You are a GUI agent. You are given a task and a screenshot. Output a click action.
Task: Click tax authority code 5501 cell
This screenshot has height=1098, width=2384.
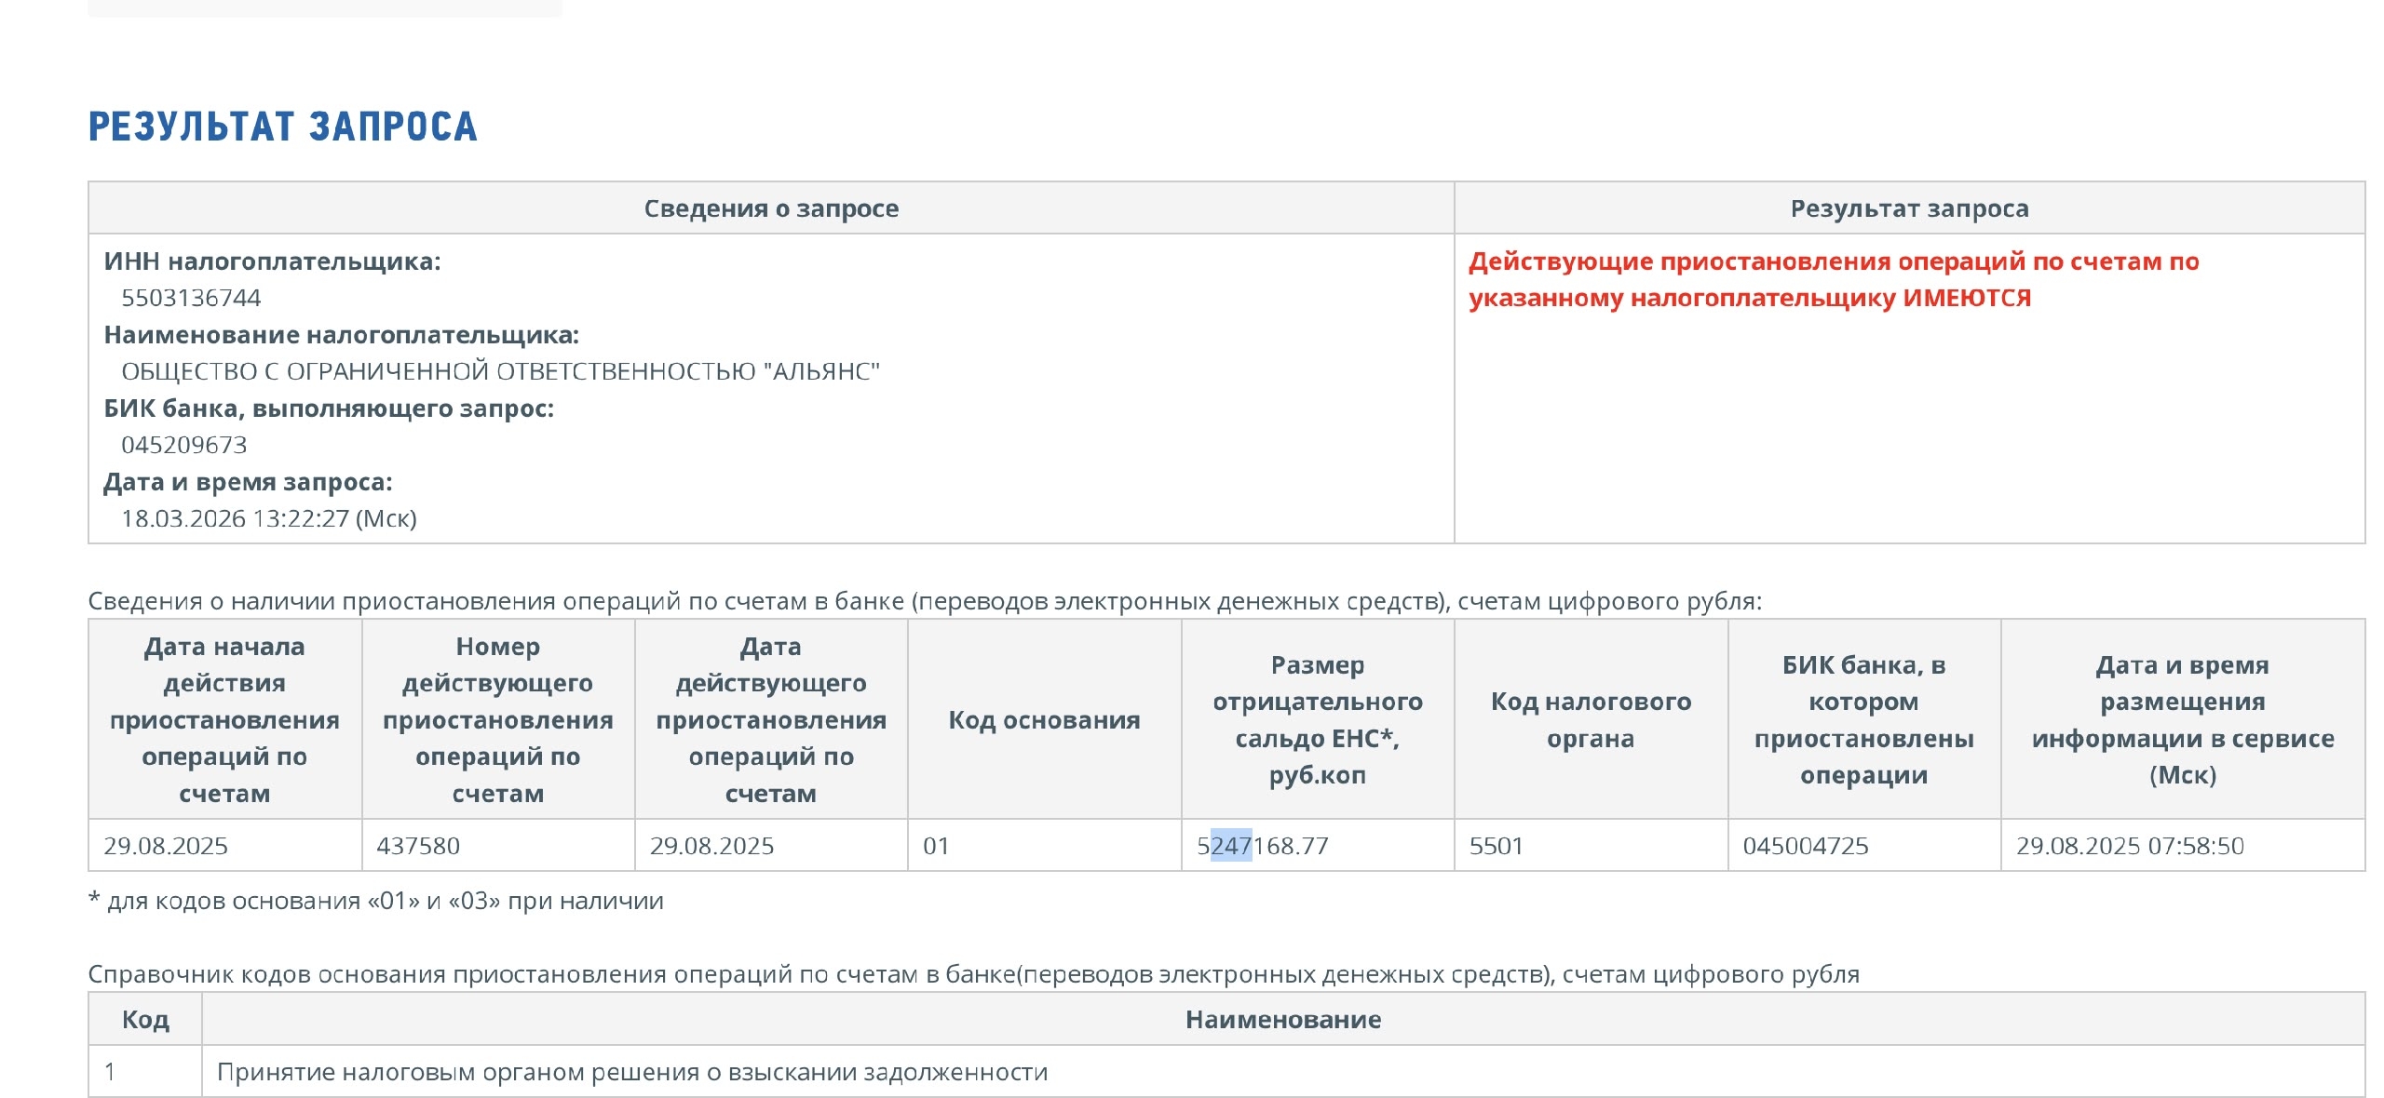point(1496,846)
